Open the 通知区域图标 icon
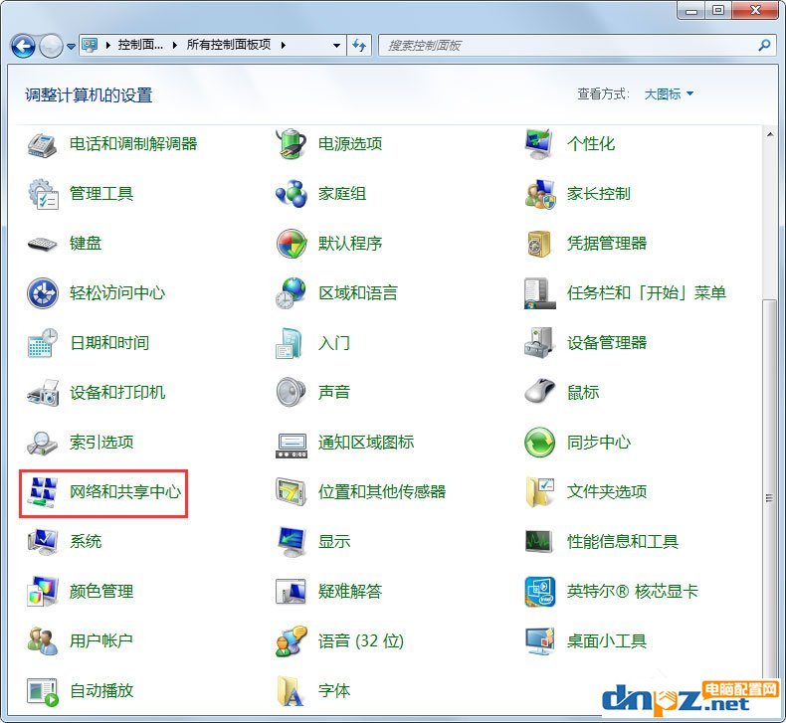The image size is (786, 723). coord(292,445)
